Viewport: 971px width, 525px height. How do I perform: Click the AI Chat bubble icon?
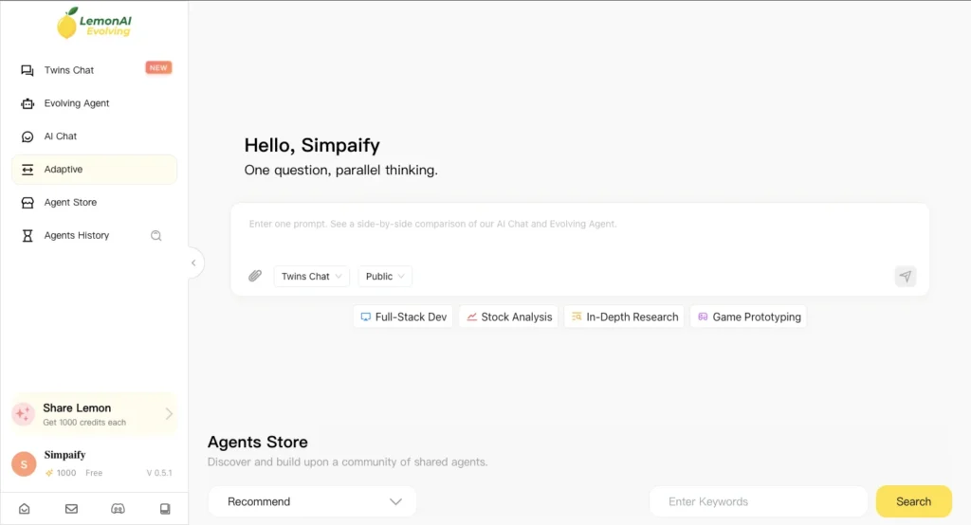pos(27,136)
